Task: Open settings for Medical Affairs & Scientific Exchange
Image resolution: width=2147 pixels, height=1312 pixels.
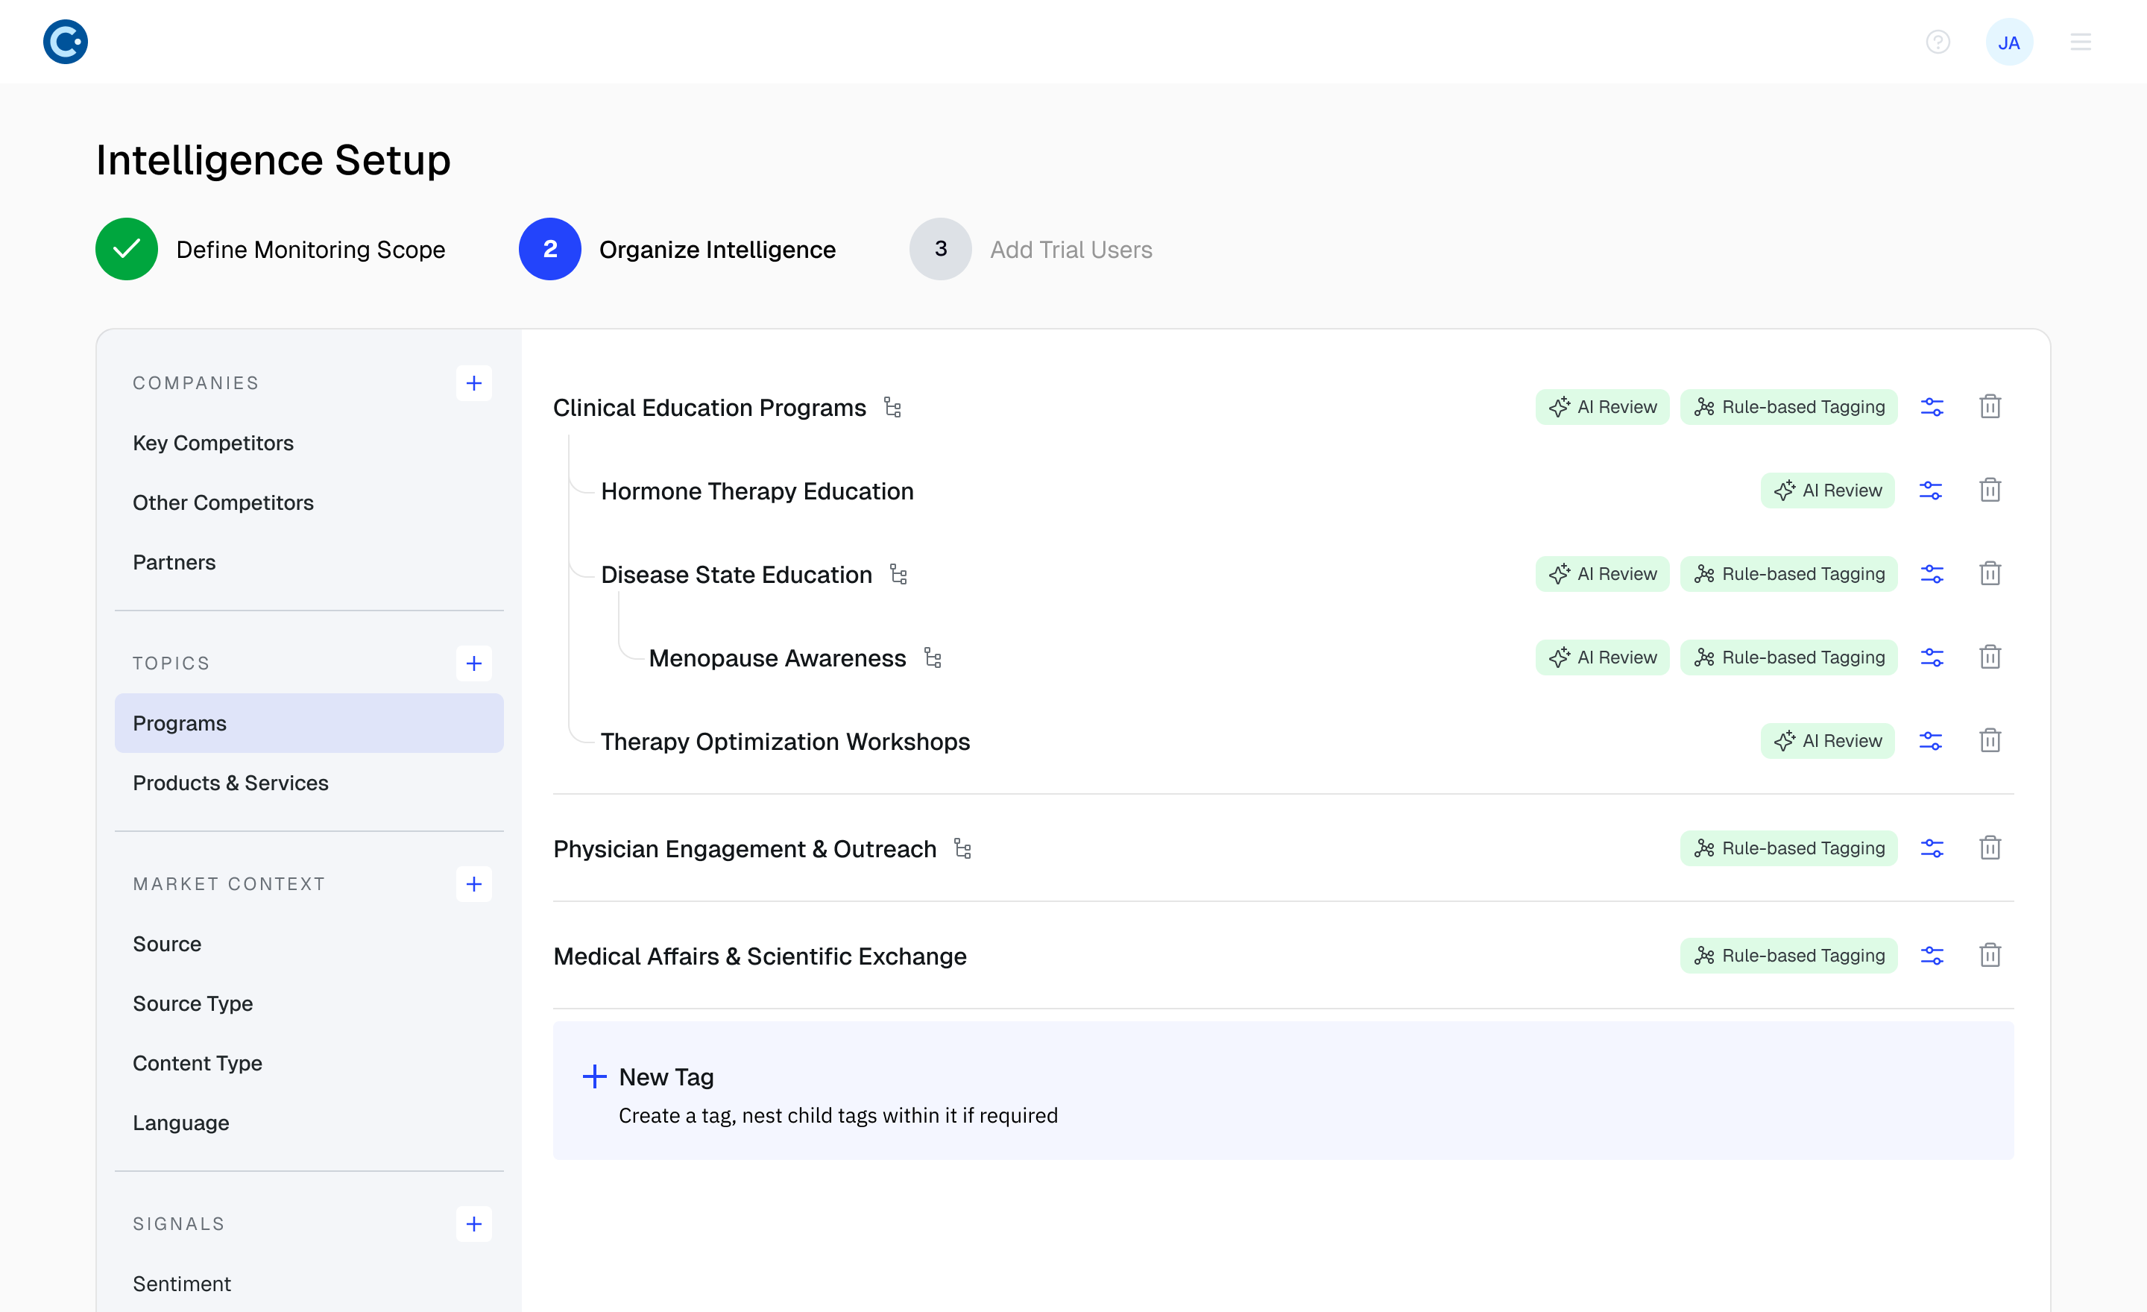Action: coord(1932,956)
